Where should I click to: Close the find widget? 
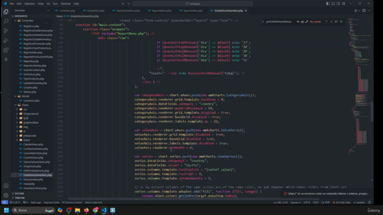[x=341, y=21]
